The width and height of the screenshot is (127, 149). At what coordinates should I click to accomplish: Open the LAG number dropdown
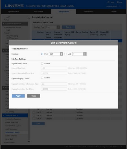tap(79, 54)
